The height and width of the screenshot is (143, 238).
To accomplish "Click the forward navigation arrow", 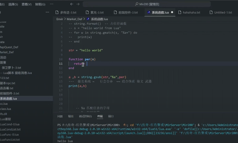I will (x=78, y=4).
